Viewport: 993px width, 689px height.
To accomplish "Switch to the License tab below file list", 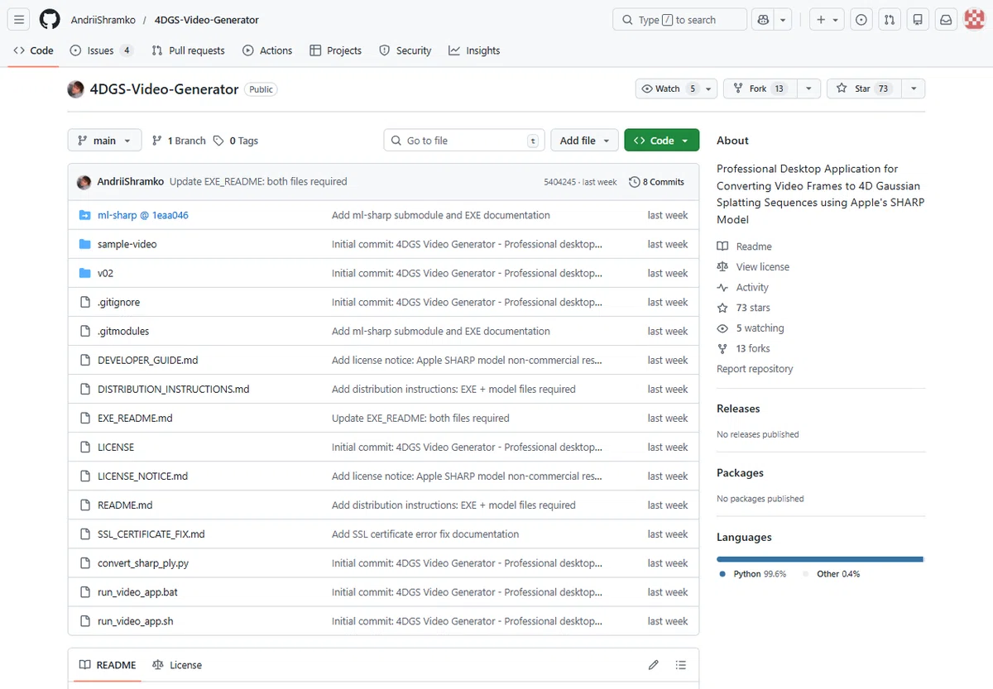I will [177, 665].
